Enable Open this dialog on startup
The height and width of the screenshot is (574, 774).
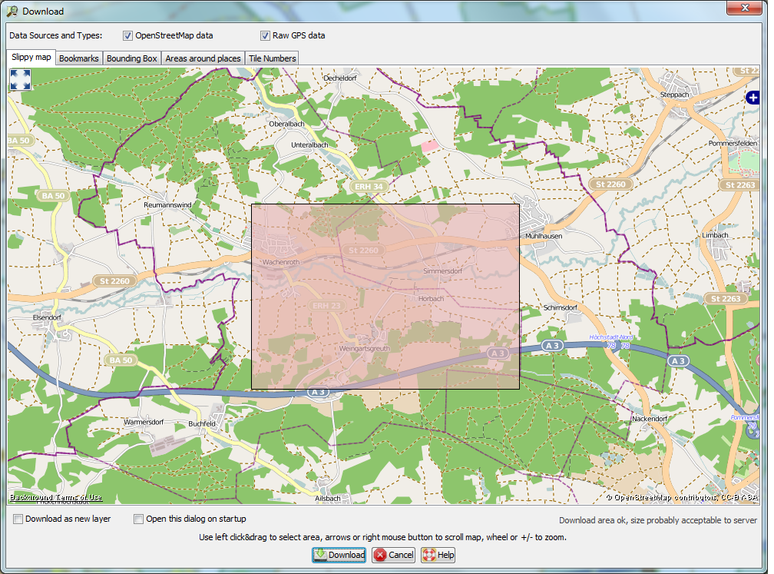coord(139,519)
